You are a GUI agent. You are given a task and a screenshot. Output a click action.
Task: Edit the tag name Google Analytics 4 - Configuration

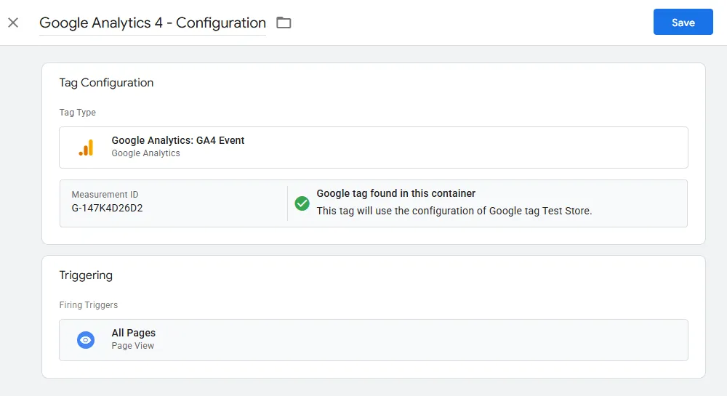click(153, 23)
